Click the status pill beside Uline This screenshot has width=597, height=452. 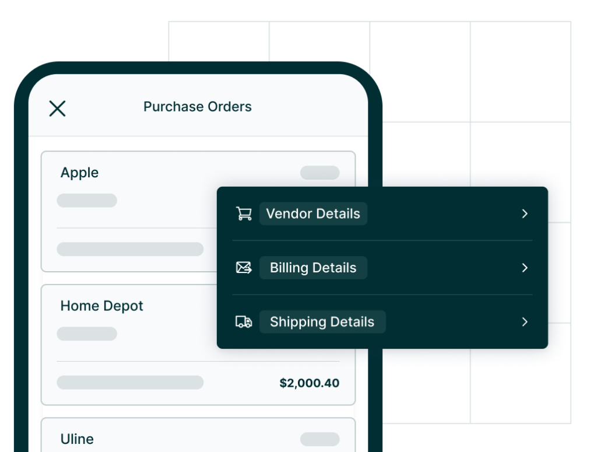click(x=321, y=439)
